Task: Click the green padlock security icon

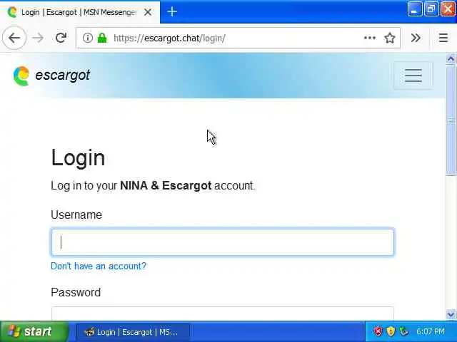Action: point(102,38)
